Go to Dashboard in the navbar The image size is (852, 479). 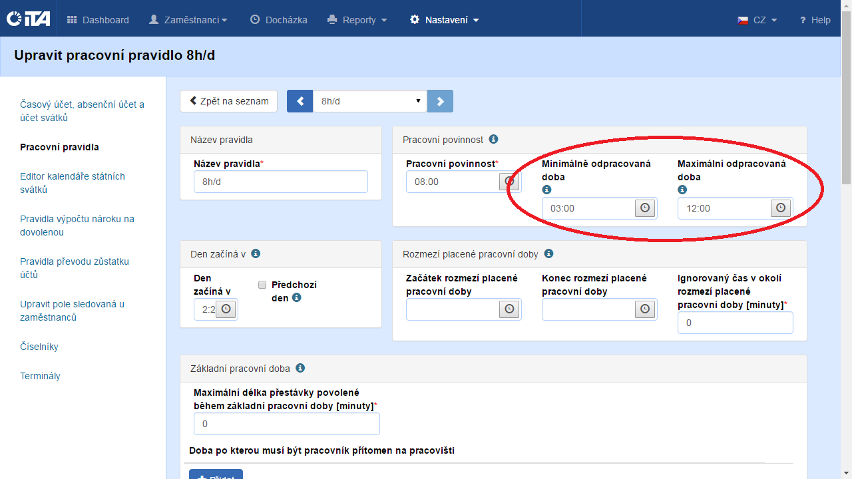coord(99,20)
